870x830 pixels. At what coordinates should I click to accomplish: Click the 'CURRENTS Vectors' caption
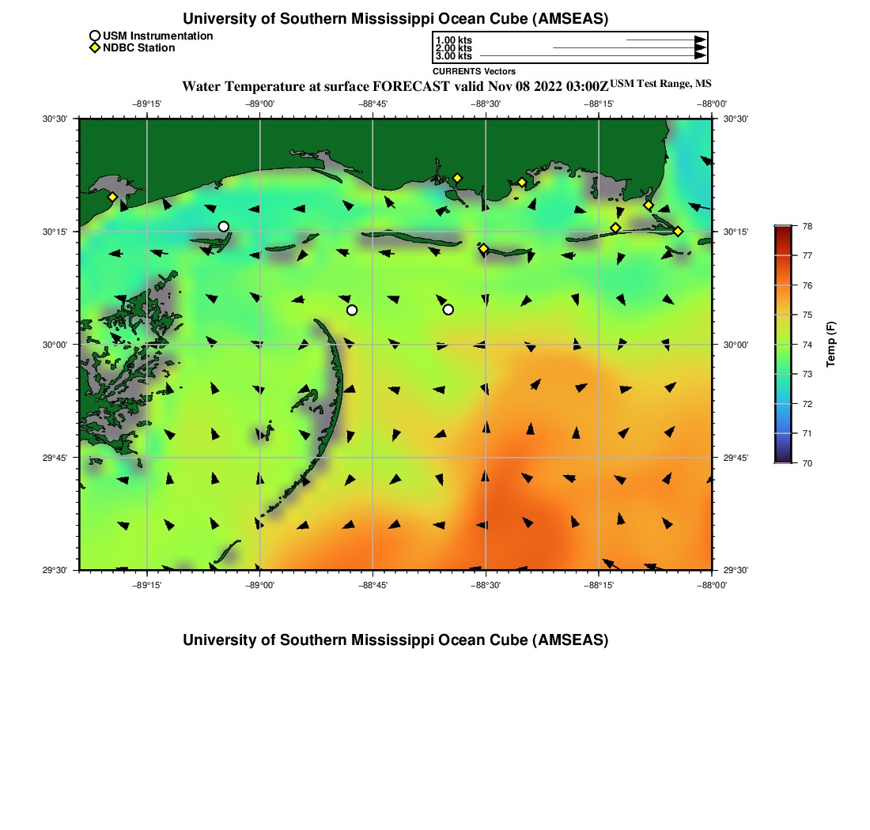point(474,71)
